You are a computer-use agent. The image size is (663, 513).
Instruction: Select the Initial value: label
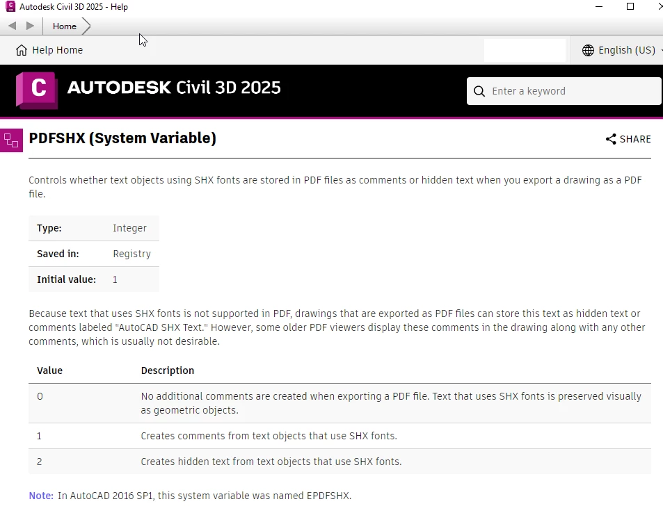pyautogui.click(x=66, y=279)
